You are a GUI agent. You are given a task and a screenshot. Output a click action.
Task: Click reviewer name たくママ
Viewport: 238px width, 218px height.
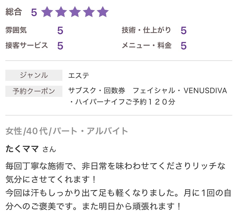[x=22, y=149]
